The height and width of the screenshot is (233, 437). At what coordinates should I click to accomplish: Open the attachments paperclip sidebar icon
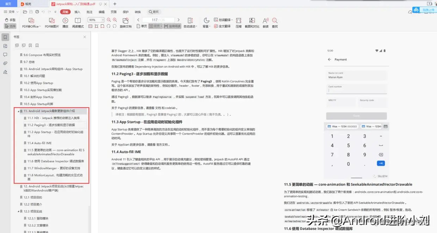(5, 63)
